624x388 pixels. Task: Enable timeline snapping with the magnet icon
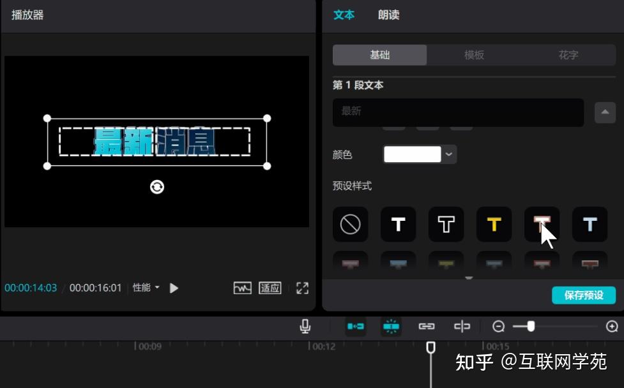[392, 326]
